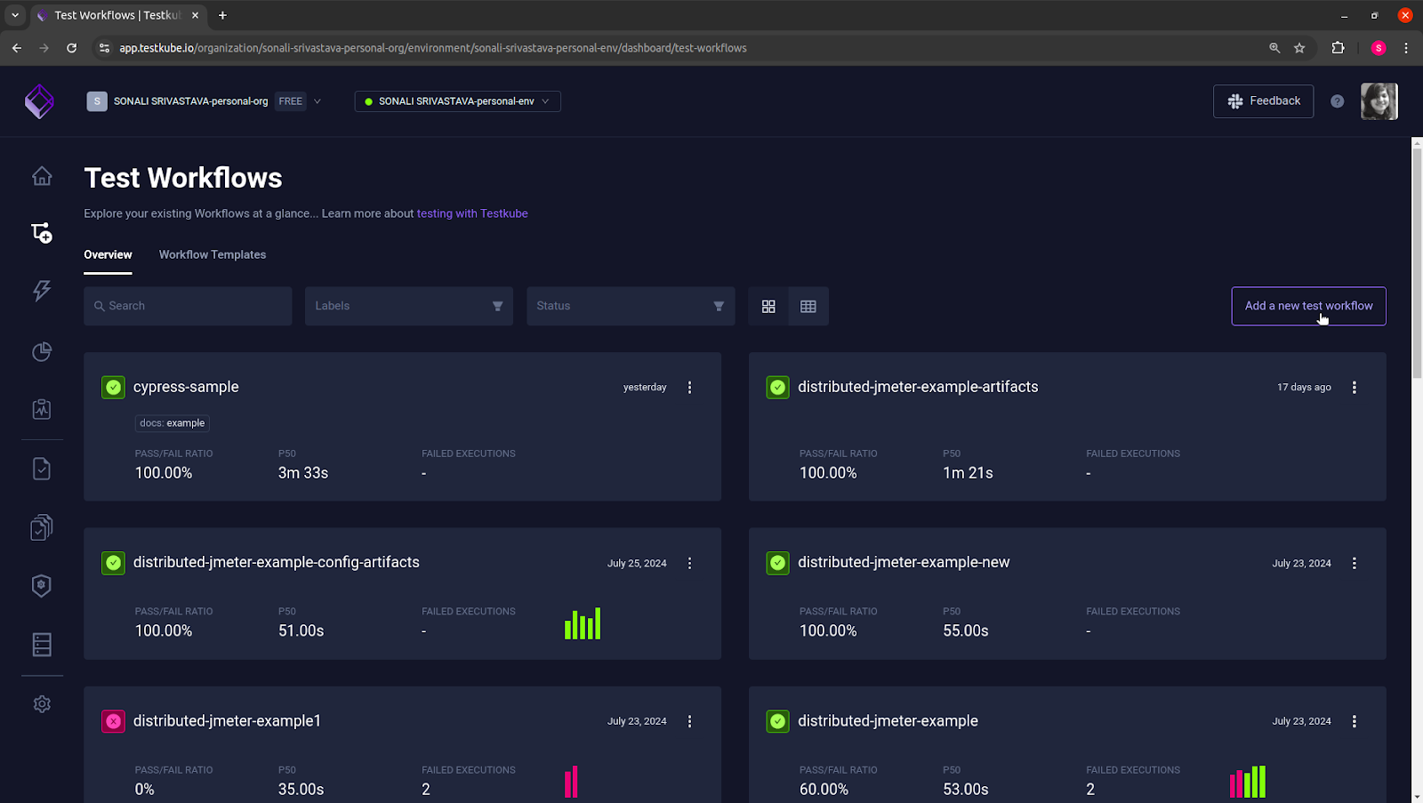Open the browser tab search dropdown
Image resolution: width=1423 pixels, height=803 pixels.
pyautogui.click(x=15, y=15)
